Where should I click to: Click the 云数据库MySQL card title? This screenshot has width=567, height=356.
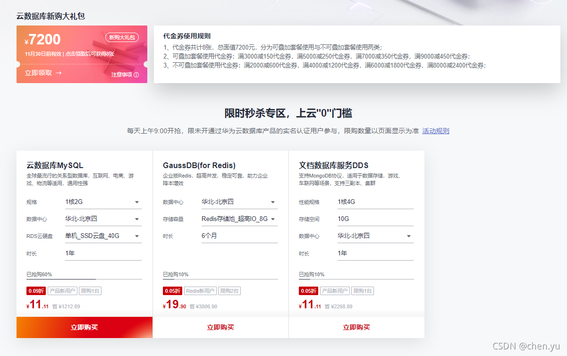[x=55, y=165]
